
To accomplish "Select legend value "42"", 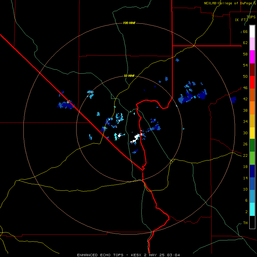I will point(245,99).
